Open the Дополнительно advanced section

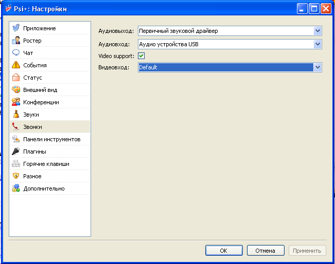(44, 188)
